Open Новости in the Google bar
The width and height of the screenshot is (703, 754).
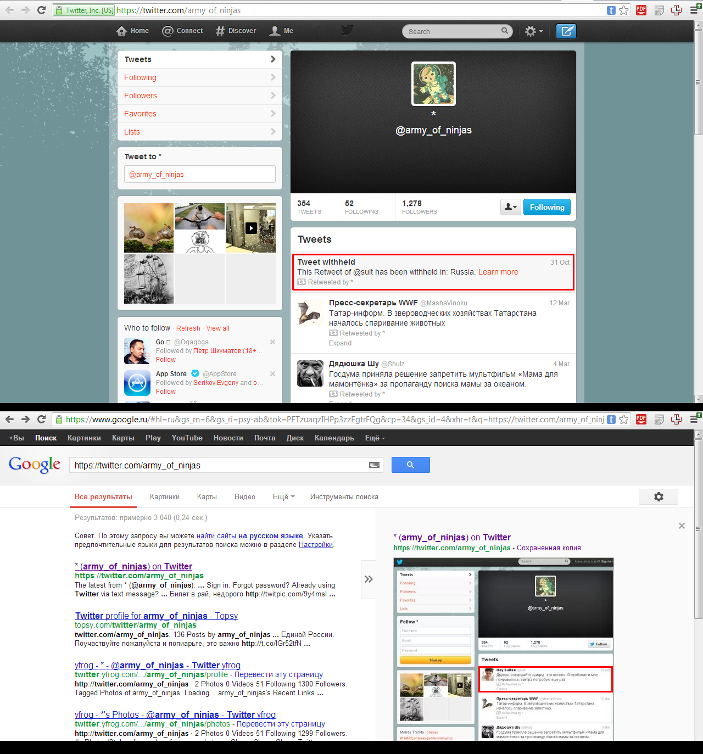228,438
